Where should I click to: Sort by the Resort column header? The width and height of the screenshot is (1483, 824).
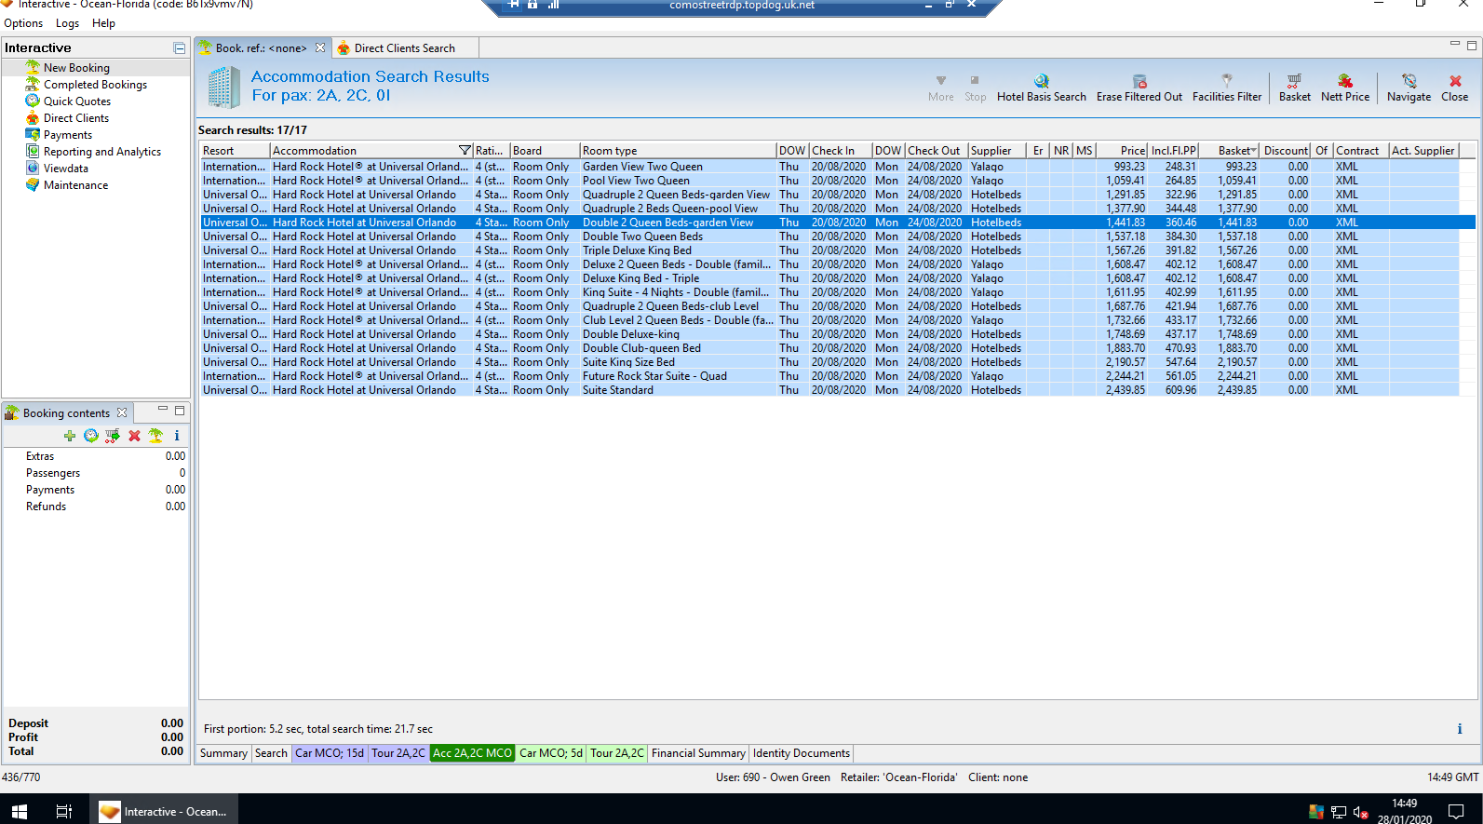(x=236, y=151)
